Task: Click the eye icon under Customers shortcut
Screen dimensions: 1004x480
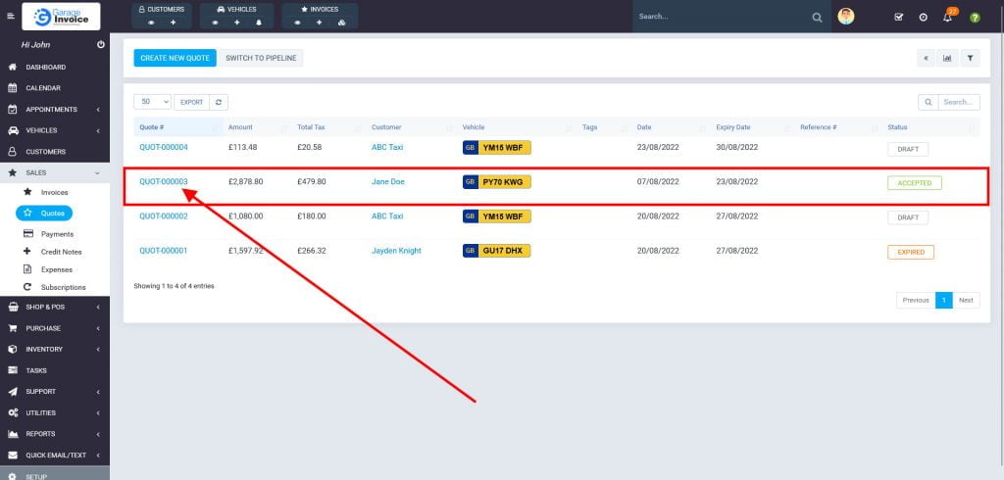Action: pyautogui.click(x=151, y=22)
